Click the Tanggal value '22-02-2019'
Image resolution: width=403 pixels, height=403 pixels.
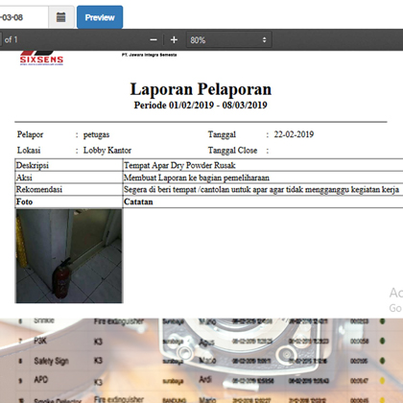coord(294,134)
